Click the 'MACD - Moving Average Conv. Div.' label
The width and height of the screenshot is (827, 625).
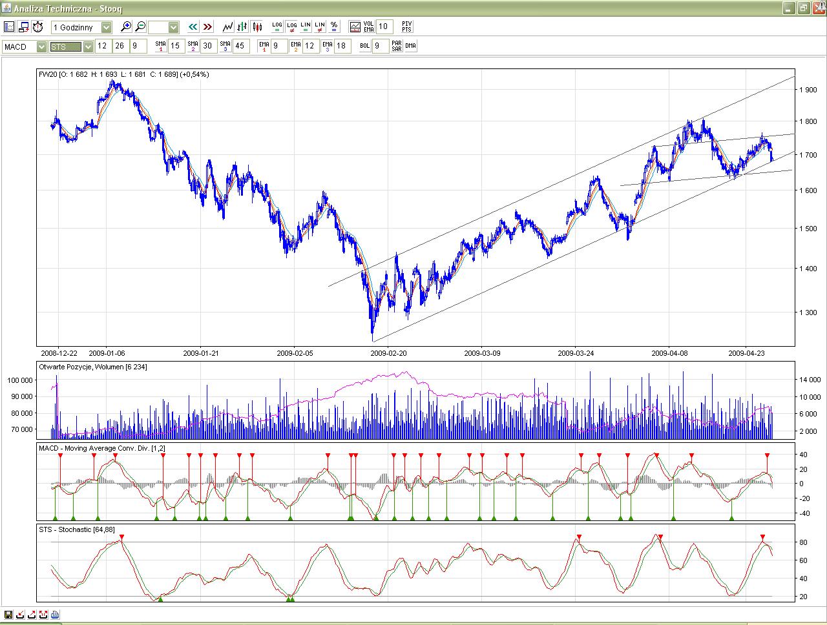click(102, 448)
